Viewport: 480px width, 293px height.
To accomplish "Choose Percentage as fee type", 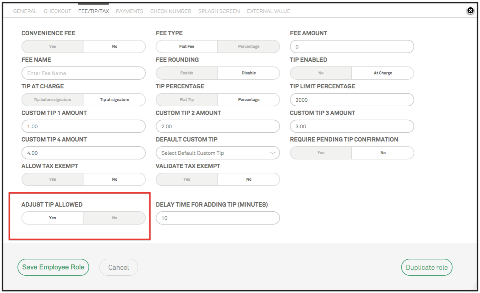I will [x=249, y=47].
